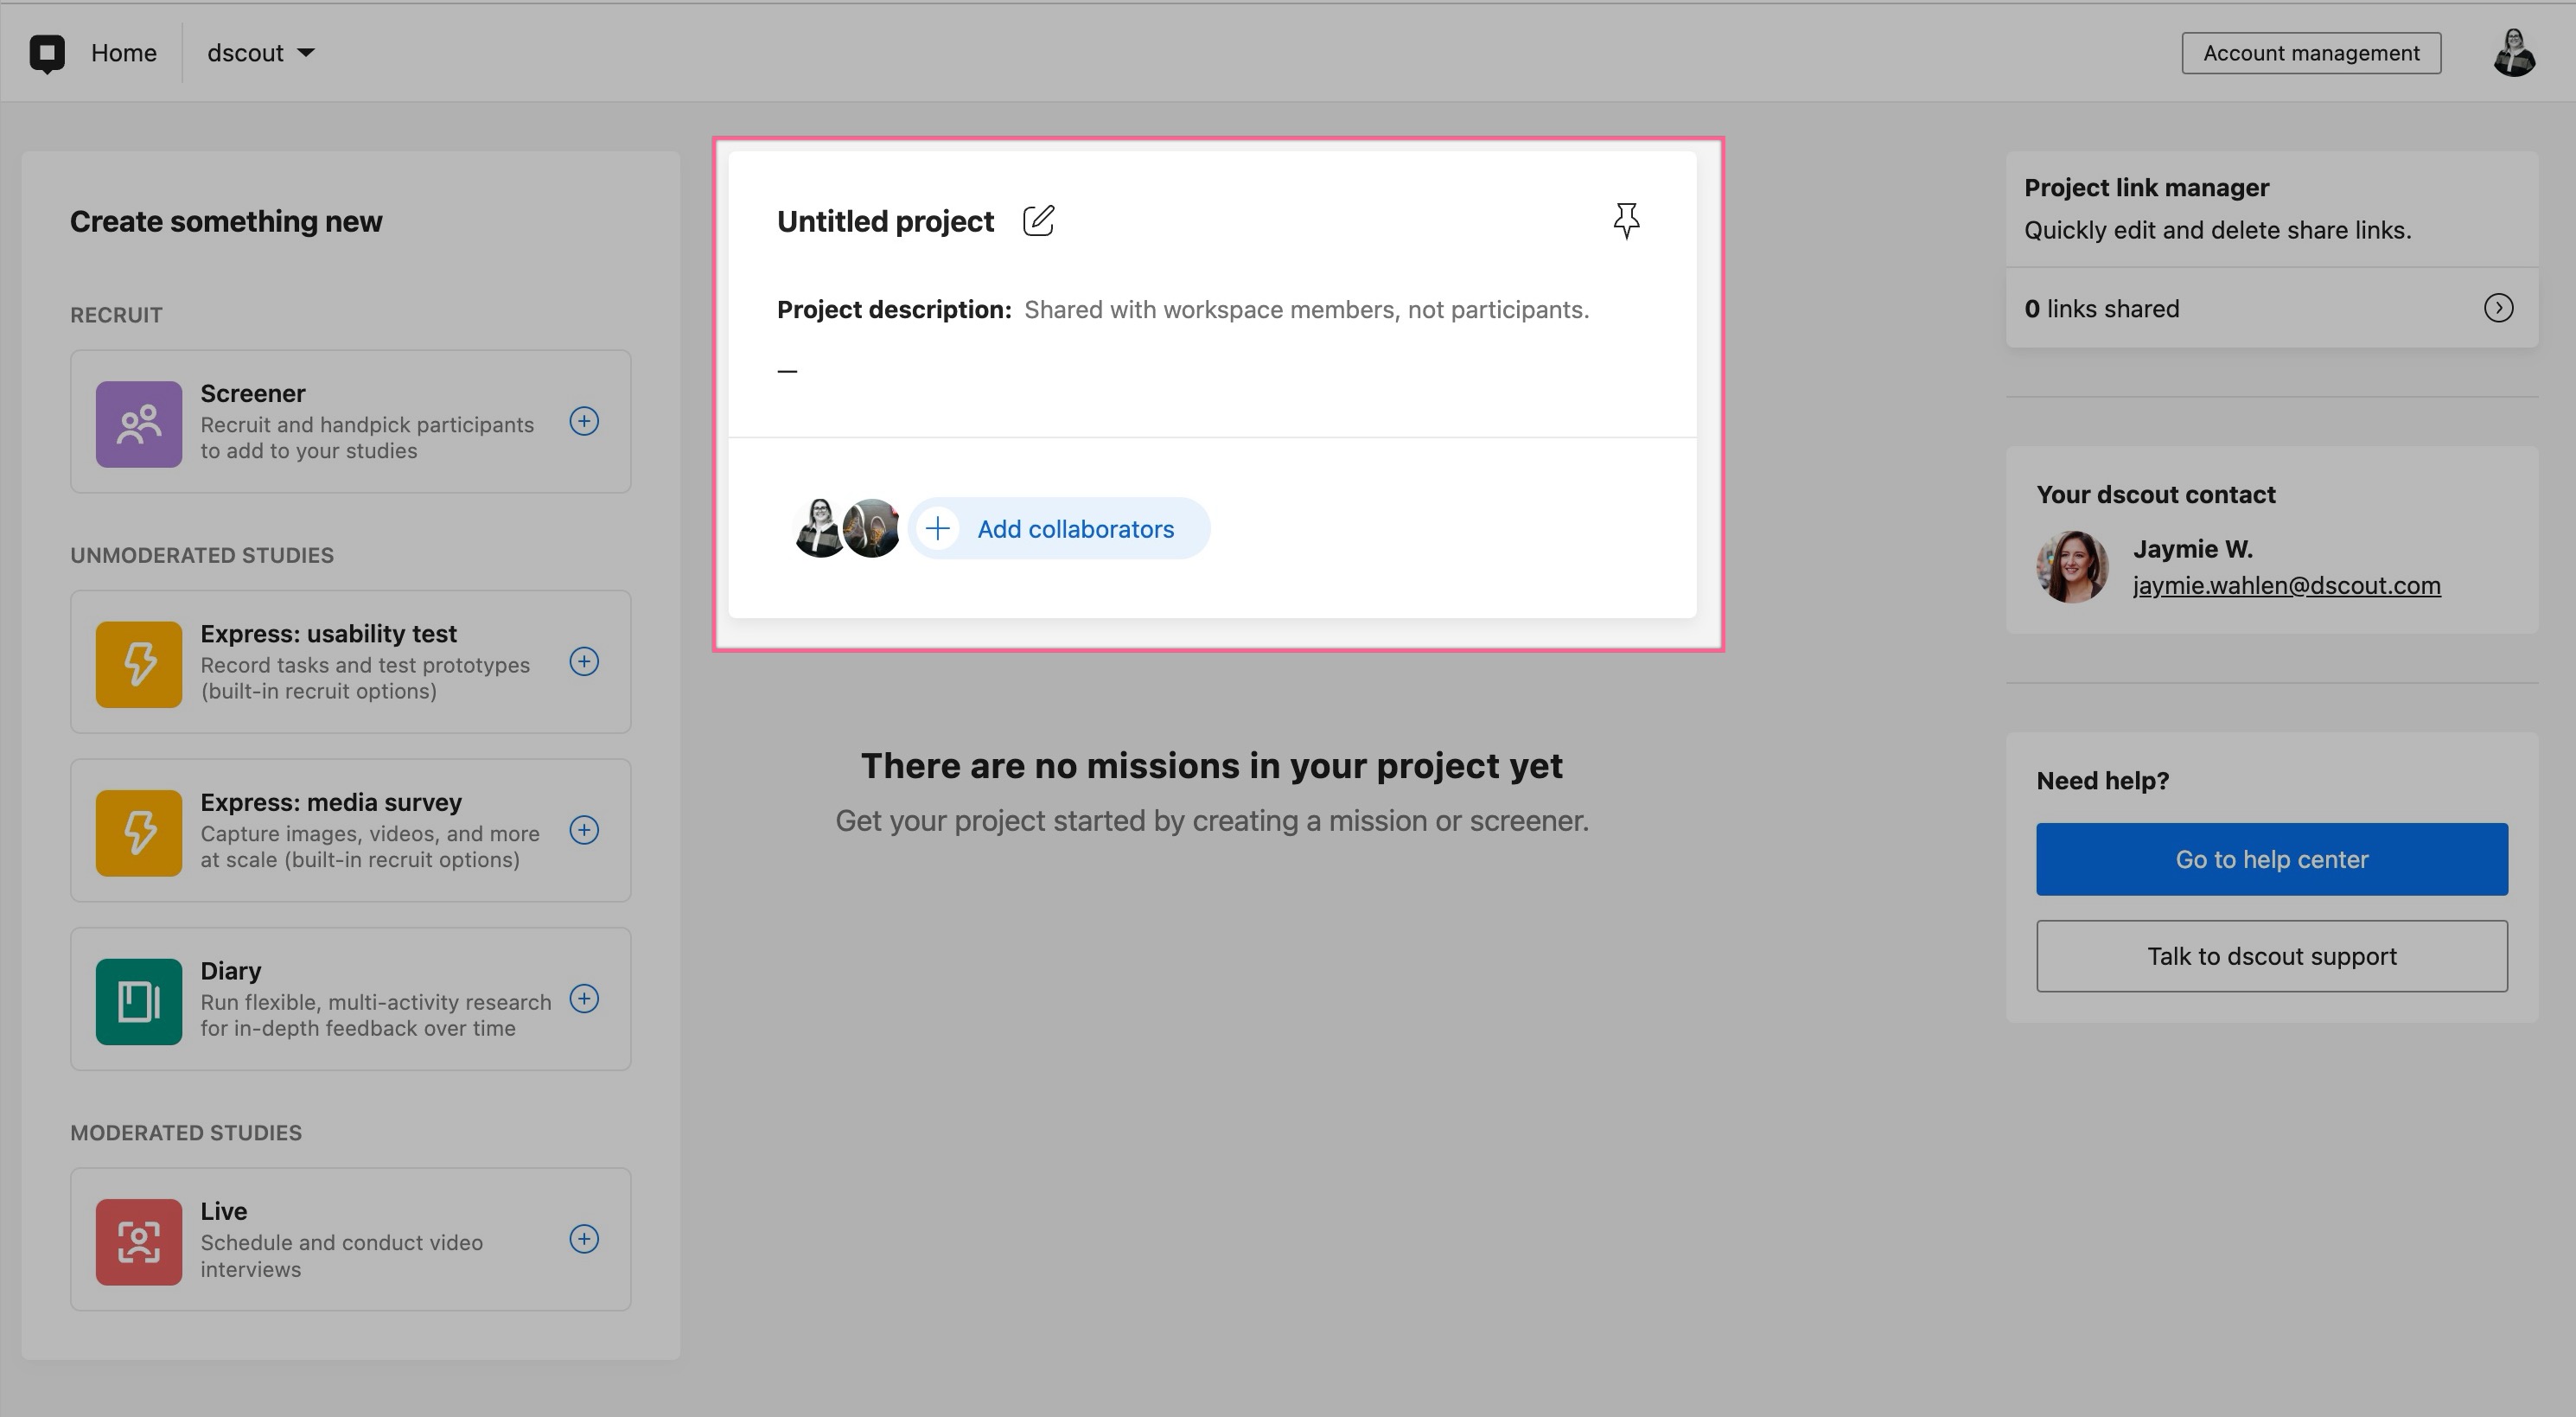Click the purple Screener icon

pos(139,423)
